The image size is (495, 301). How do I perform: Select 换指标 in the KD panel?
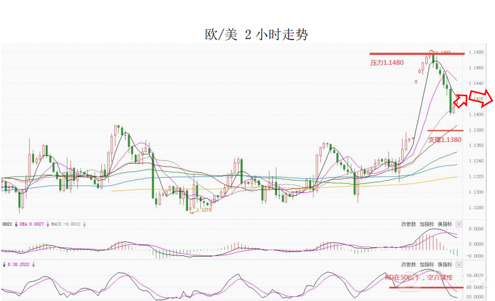tap(445, 265)
